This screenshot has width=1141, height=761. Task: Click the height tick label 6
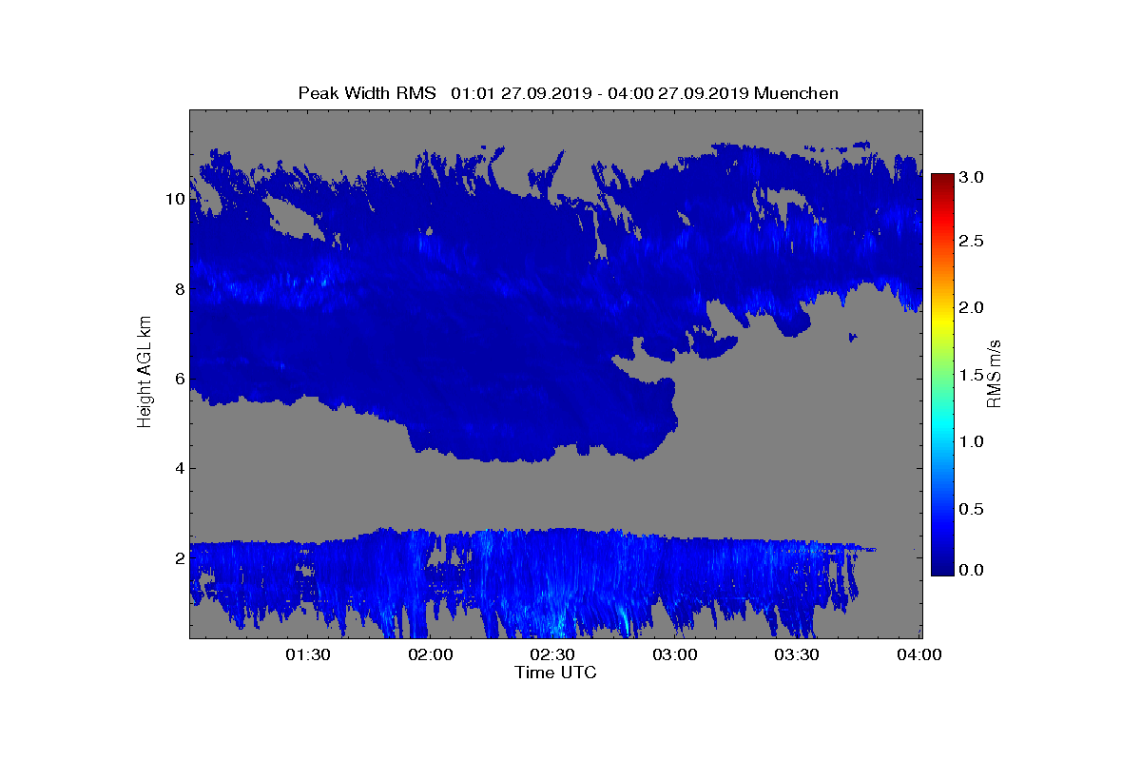click(179, 379)
